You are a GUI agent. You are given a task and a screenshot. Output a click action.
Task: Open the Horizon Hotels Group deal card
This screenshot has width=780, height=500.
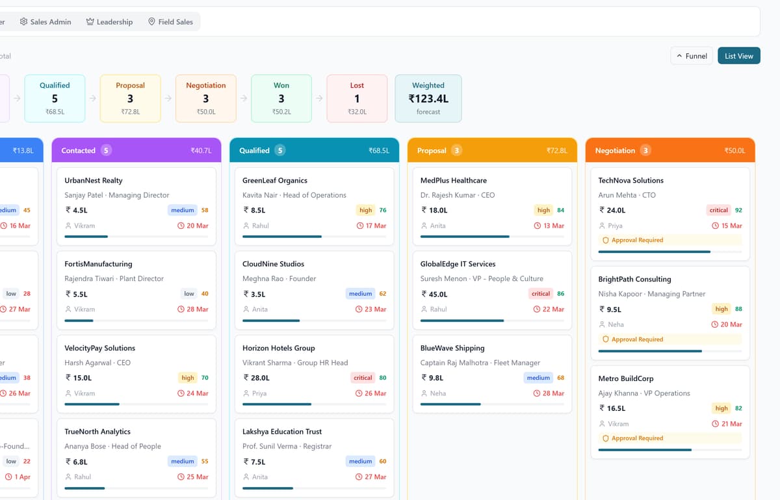(315, 374)
